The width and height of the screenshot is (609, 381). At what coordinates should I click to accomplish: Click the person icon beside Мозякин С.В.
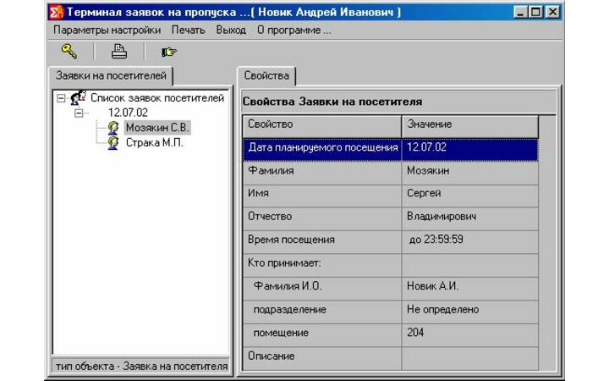113,128
